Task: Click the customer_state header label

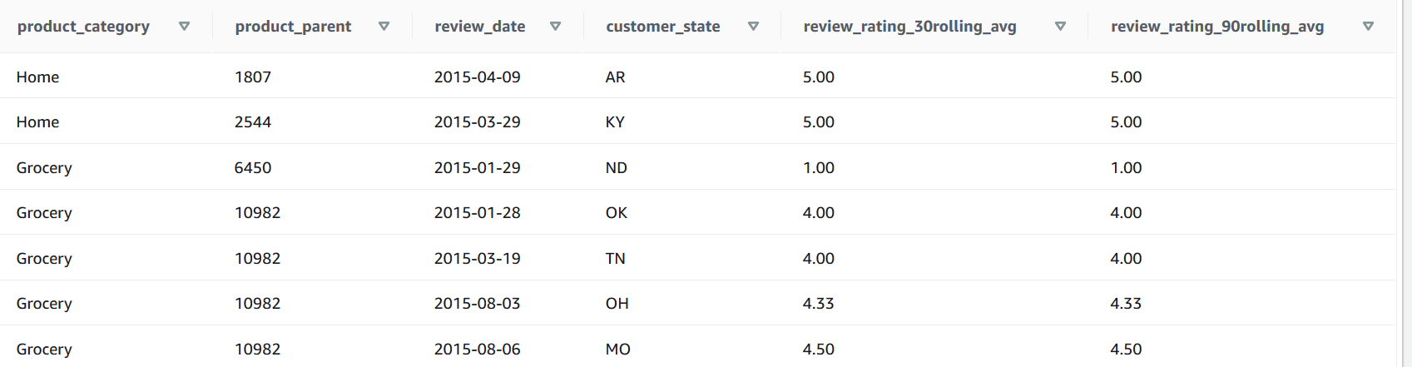Action: click(663, 27)
